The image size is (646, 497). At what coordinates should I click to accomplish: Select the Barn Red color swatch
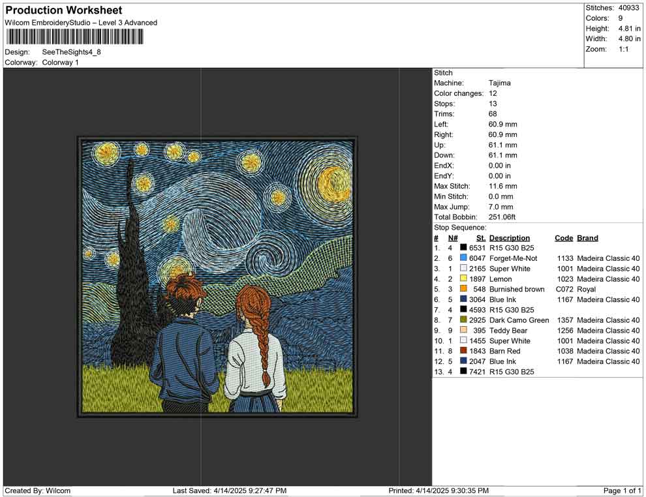pos(463,350)
